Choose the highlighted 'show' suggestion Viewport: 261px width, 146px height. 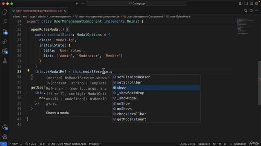tap(156, 88)
